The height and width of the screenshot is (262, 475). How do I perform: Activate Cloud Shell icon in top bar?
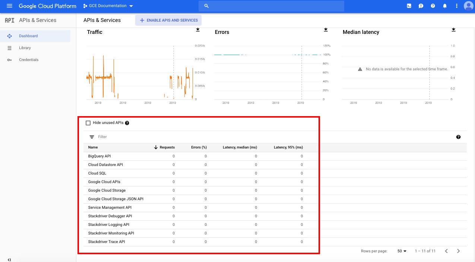[x=409, y=6]
